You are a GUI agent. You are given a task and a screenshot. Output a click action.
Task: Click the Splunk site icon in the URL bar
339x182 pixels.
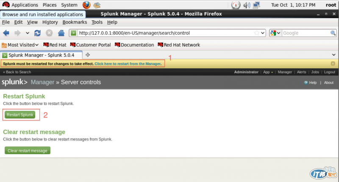click(73, 33)
